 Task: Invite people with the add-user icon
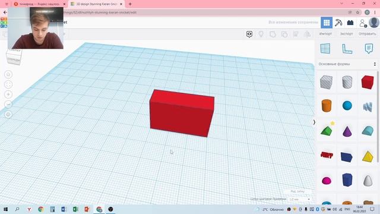(363, 23)
